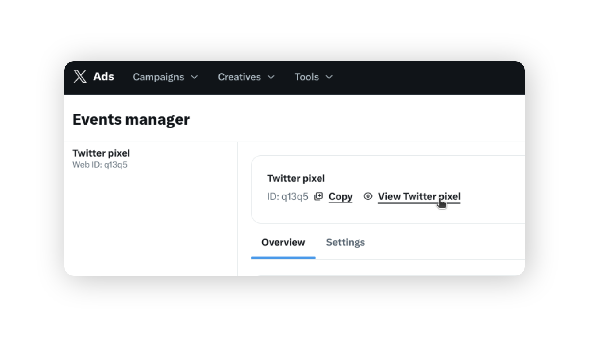Click the Copy link for pixel ID
Image resolution: width=589 pixels, height=337 pixels.
tap(341, 196)
